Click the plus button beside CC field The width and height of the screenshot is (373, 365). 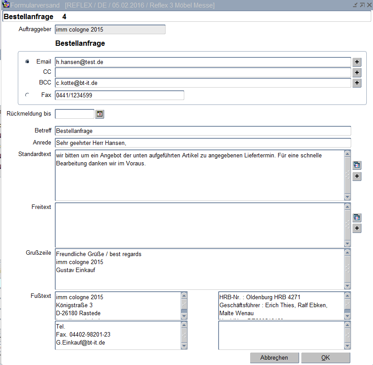[x=357, y=72]
